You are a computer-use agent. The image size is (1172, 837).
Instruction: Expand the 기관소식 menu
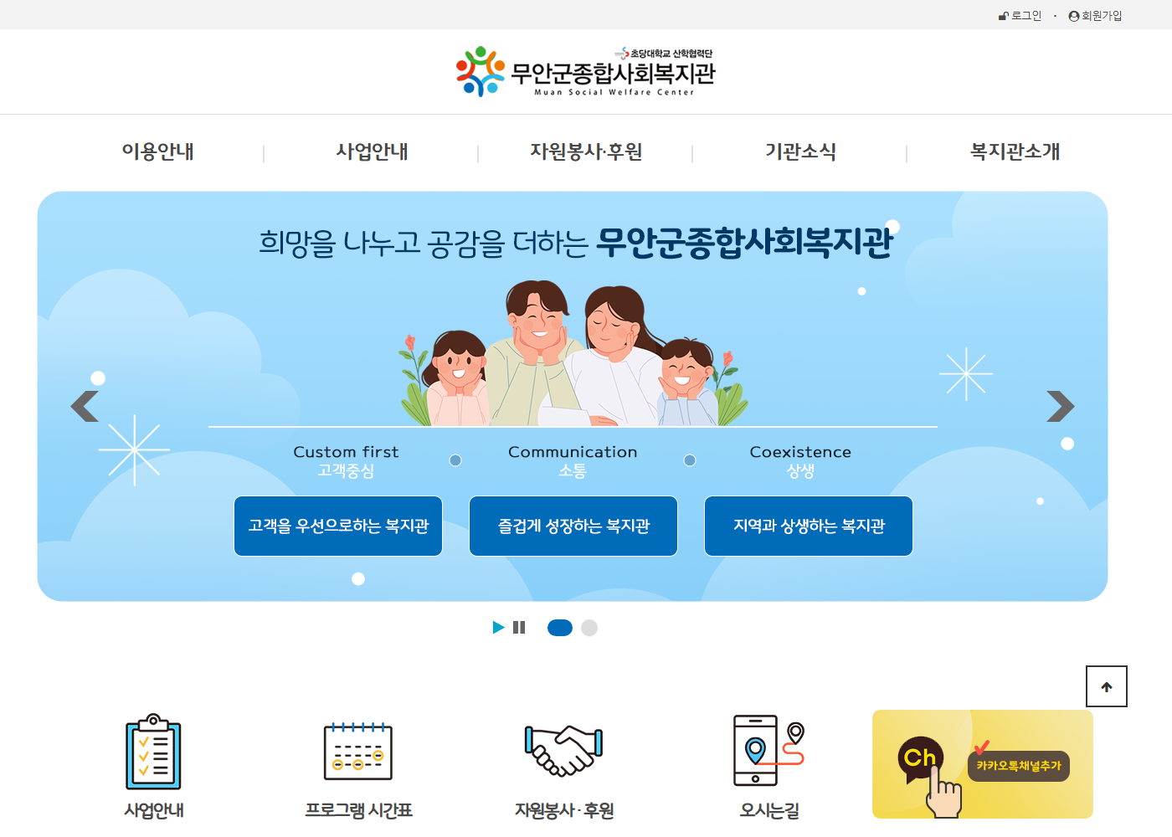tap(801, 151)
